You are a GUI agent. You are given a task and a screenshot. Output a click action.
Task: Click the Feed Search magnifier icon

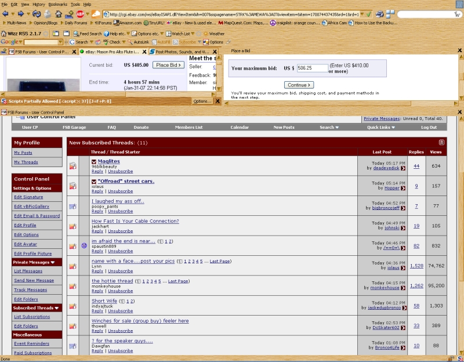click(x=76, y=34)
